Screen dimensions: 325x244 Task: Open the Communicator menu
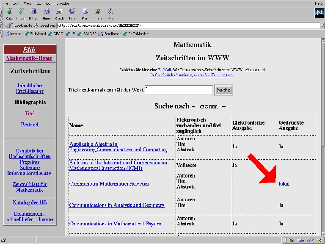[56, 3]
